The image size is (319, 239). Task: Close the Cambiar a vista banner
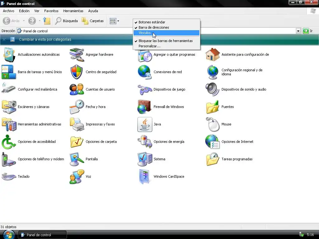4,40
